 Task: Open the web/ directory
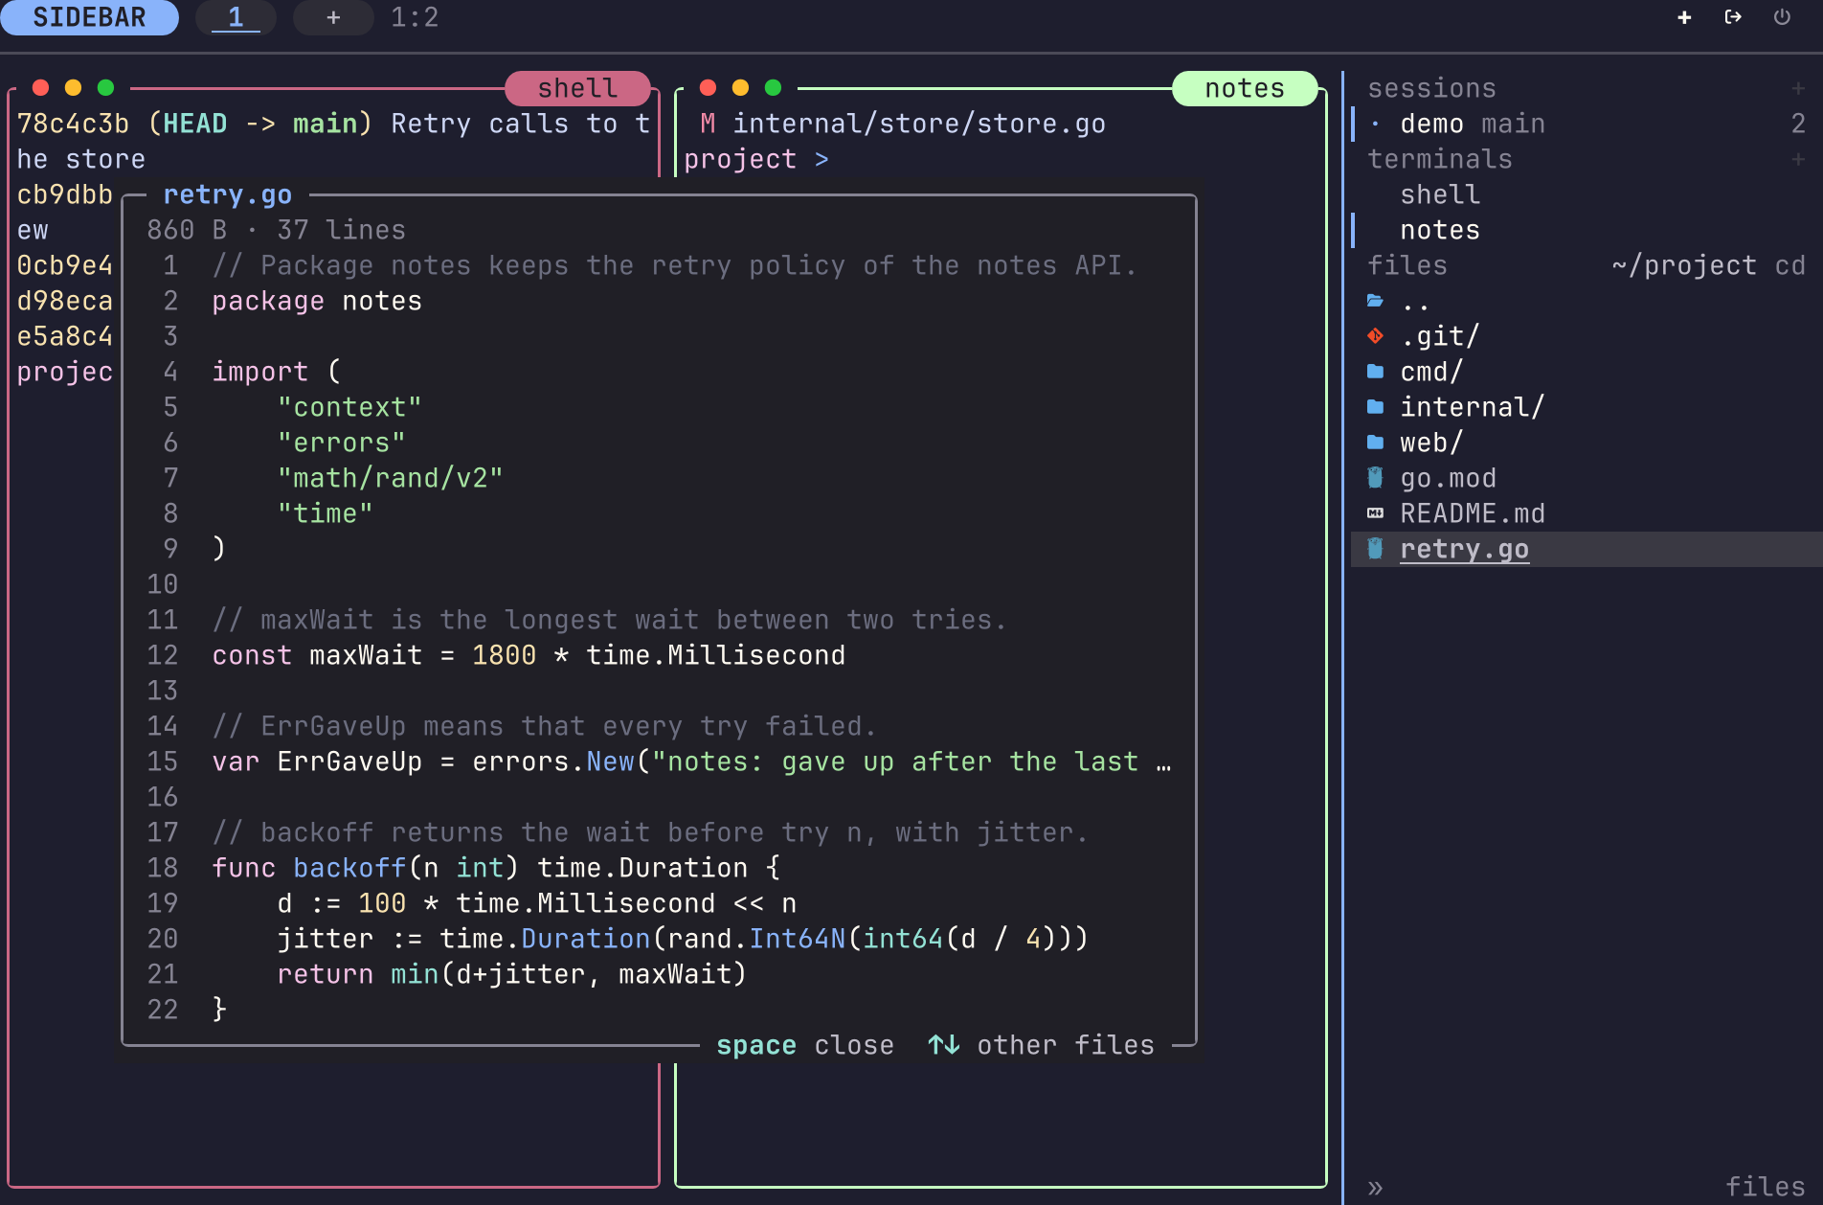[x=1587, y=443]
